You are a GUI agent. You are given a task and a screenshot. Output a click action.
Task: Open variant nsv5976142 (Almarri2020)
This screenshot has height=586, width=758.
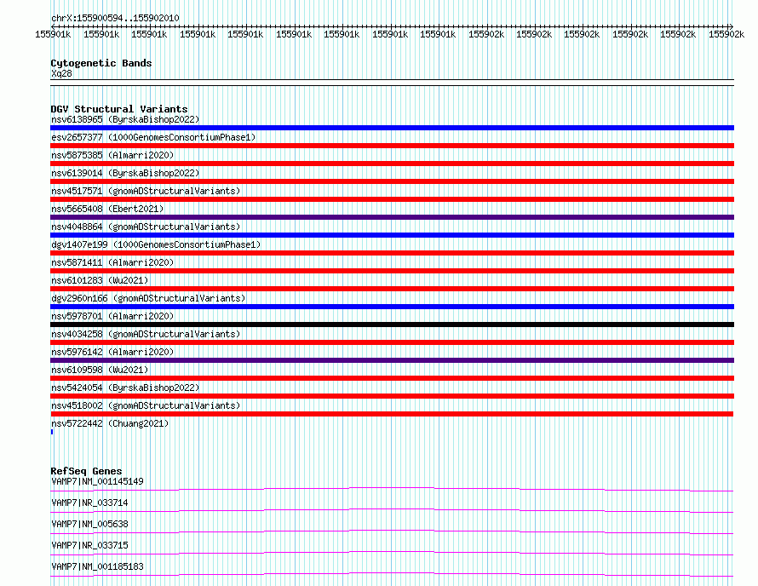(x=112, y=352)
